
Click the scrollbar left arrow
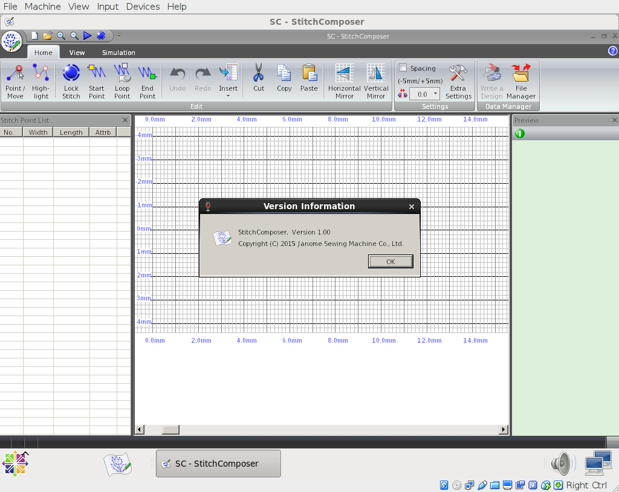140,430
